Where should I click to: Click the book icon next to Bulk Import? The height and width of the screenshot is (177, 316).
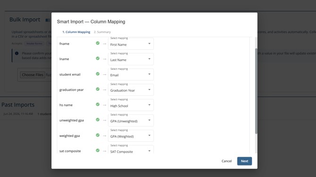click(48, 20)
